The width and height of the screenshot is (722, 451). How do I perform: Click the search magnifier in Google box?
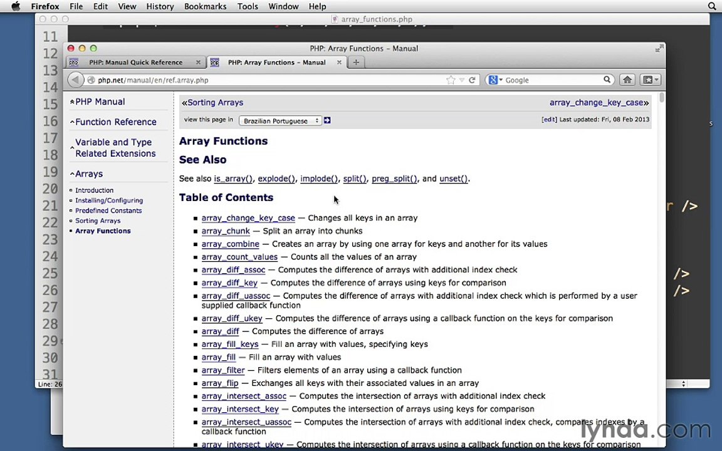pyautogui.click(x=607, y=80)
